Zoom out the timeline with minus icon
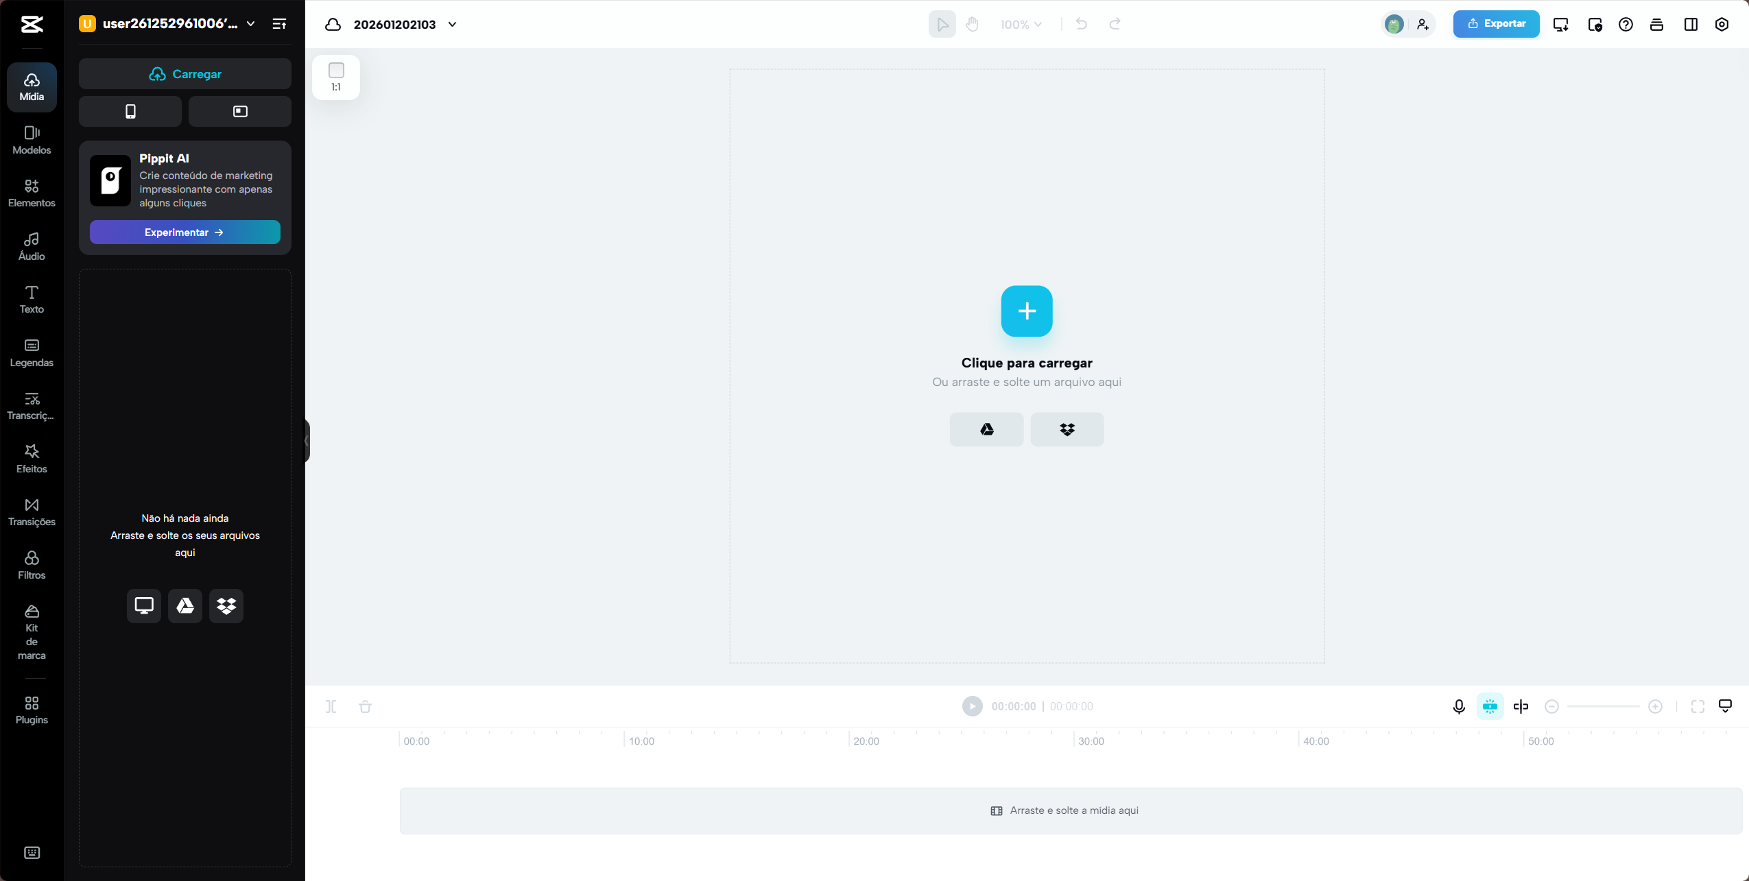Image resolution: width=1749 pixels, height=881 pixels. point(1551,706)
